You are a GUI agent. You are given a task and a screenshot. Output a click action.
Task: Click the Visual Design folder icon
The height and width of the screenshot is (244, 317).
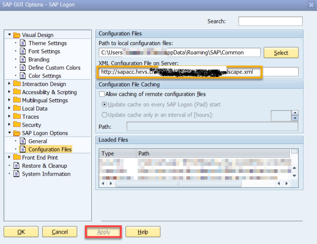[17, 35]
